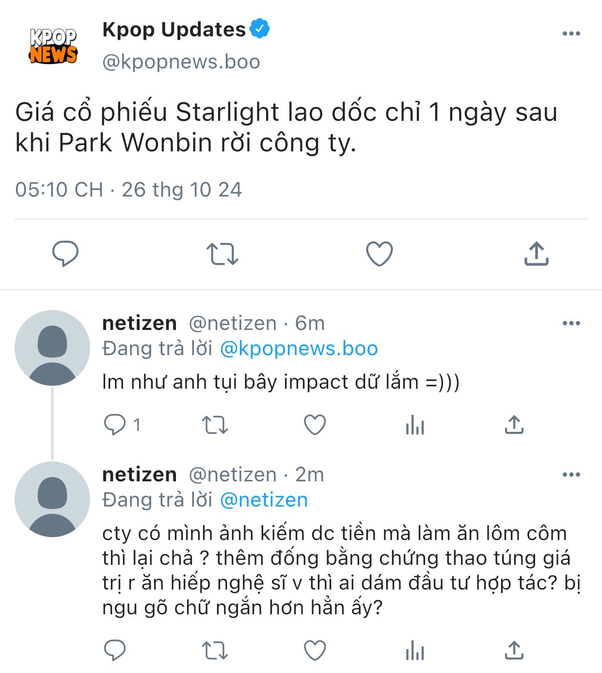Retweet the 6m netizen reply

(215, 425)
